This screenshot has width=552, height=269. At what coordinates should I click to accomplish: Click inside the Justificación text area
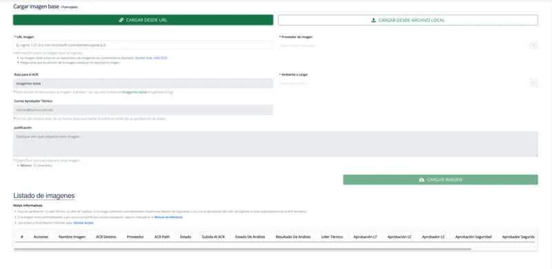tap(275, 144)
